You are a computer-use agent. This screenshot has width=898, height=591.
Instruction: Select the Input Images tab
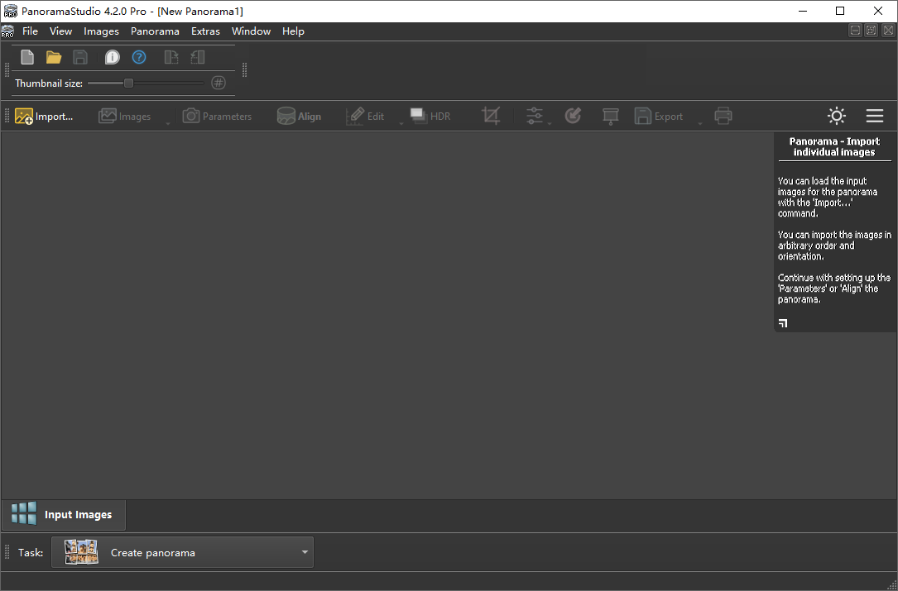64,514
